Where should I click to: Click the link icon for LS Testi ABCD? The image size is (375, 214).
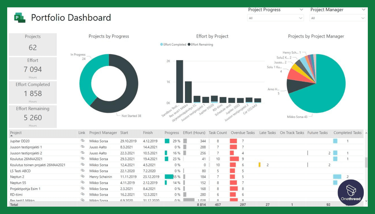coord(82,171)
